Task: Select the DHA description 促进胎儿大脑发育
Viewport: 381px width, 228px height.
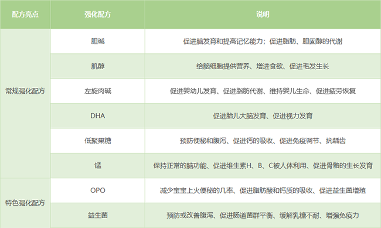Action: coord(263,115)
